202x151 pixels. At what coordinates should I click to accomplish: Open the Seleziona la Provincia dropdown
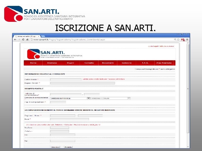[x=70, y=98]
